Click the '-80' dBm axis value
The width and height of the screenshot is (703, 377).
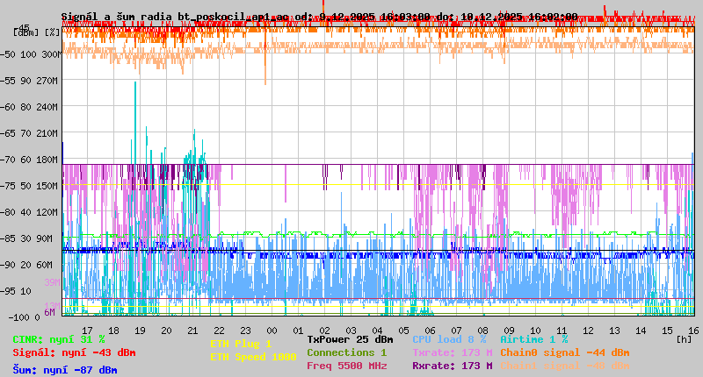pyautogui.click(x=8, y=212)
